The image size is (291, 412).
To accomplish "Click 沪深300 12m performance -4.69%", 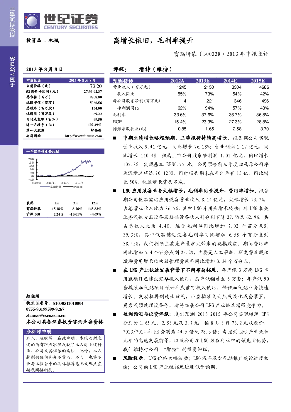I will [96, 214].
